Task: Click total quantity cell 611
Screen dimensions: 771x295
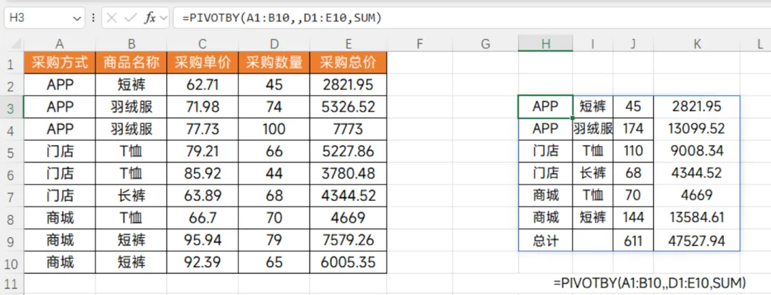Action: click(x=633, y=241)
